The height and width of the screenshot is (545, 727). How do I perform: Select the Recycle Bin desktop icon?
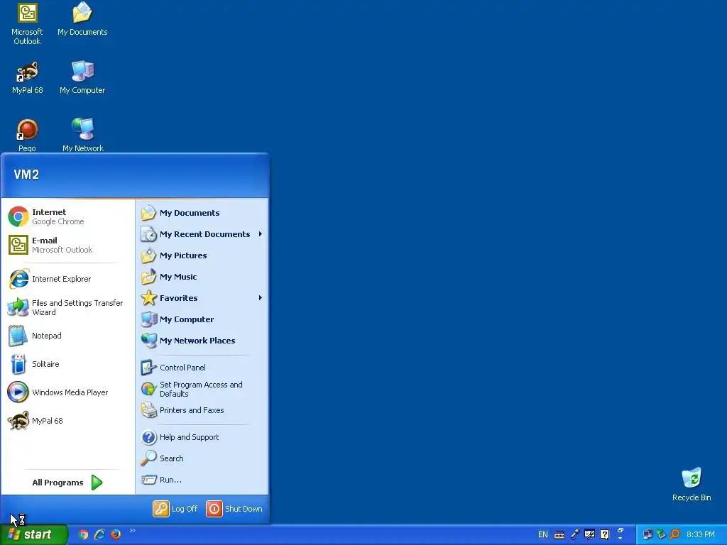(692, 484)
